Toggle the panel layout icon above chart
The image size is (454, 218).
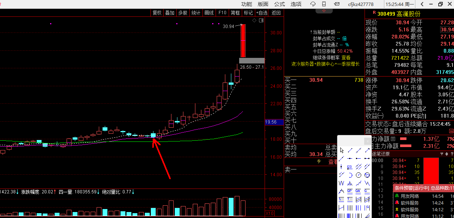[261, 20]
